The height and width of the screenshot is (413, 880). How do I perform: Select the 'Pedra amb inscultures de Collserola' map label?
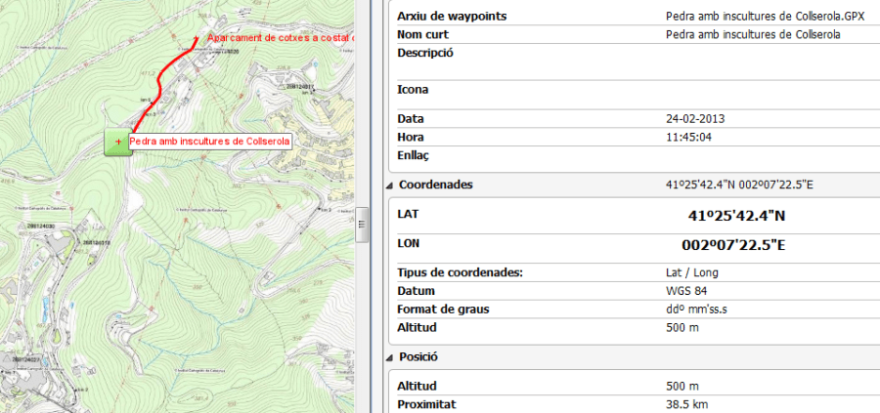click(209, 142)
